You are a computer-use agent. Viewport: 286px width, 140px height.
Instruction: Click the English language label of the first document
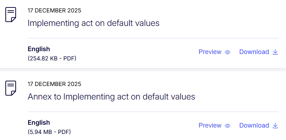[39, 49]
